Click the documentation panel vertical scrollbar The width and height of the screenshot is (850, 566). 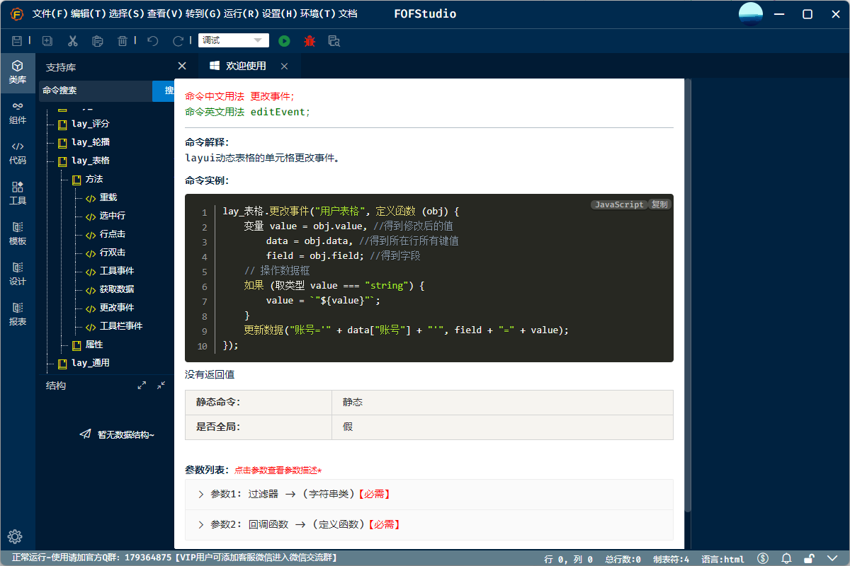[x=687, y=296]
